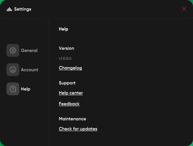
Task: Open the Account settings tab label
Action: [x=30, y=70]
